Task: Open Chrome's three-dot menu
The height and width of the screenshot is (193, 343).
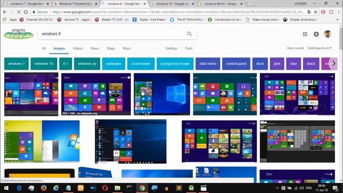Action: [x=338, y=12]
